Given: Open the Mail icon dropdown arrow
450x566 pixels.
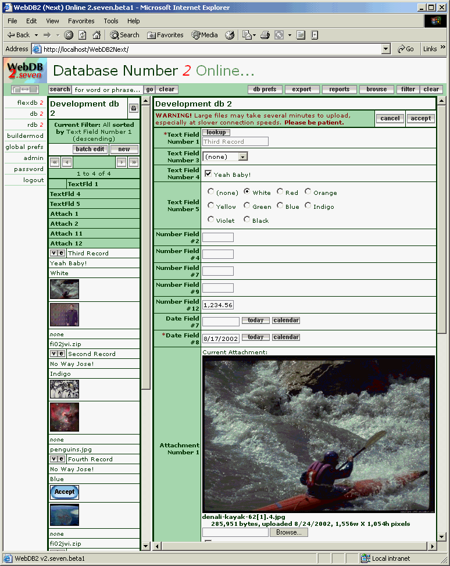Looking at the screenshot, I should [255, 35].
